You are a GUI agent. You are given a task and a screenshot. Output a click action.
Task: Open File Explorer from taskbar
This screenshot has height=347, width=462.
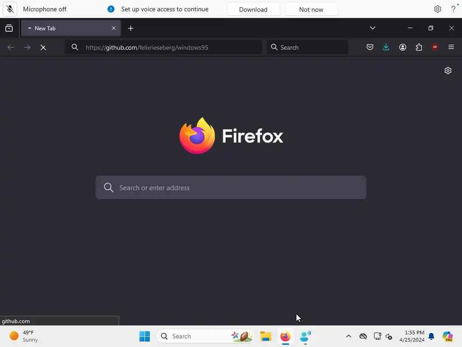(x=265, y=336)
